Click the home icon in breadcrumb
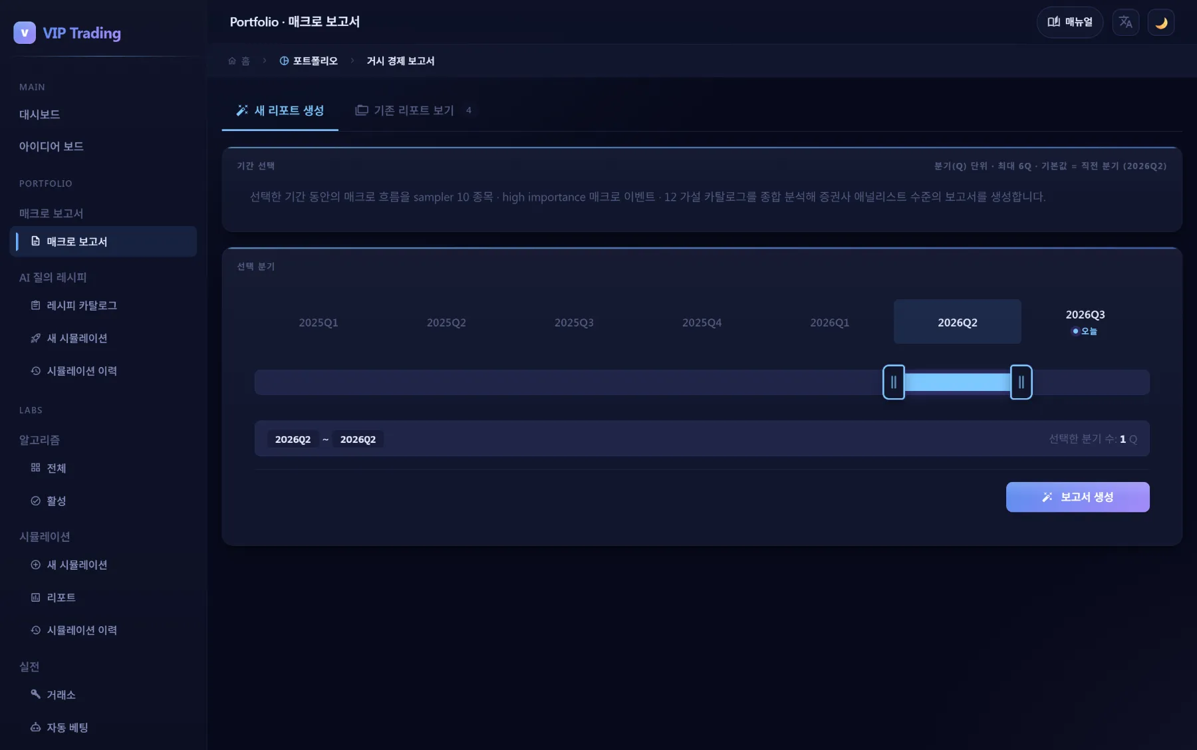 232,61
